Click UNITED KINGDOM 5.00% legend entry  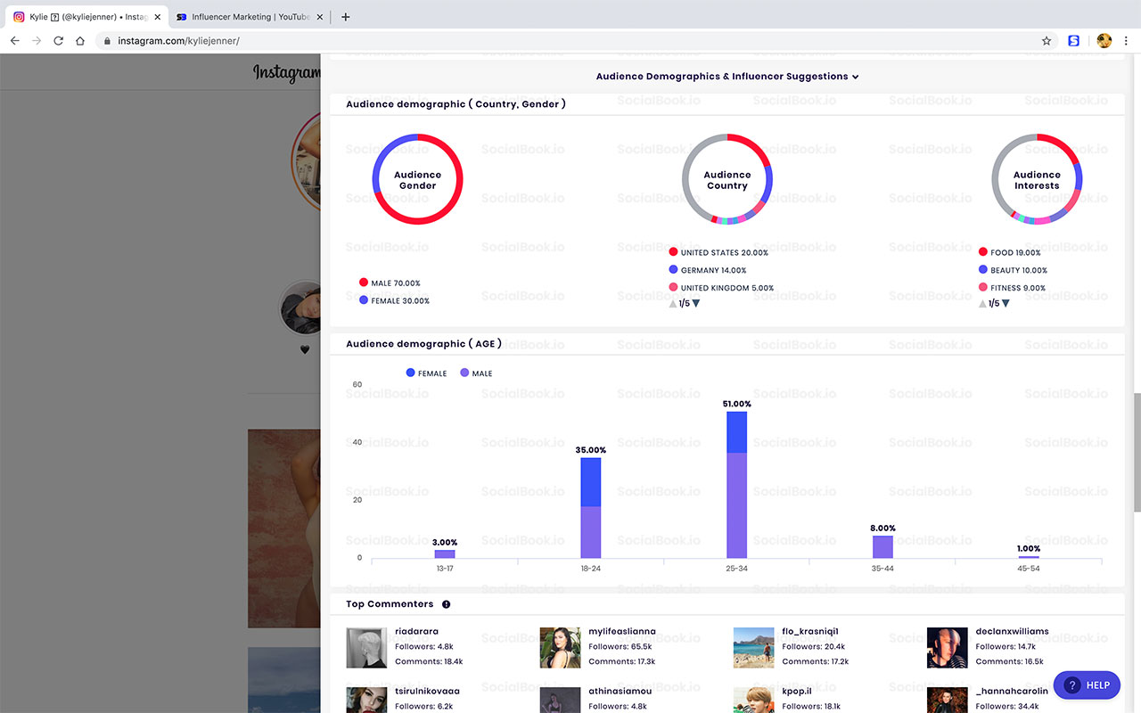tap(721, 288)
